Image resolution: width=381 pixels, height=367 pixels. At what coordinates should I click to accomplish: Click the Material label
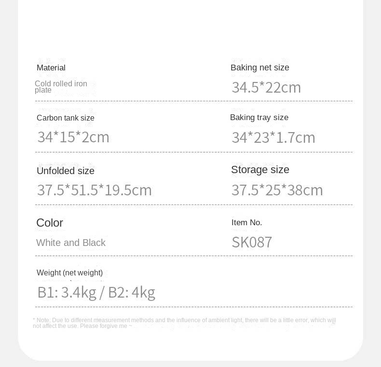click(x=51, y=68)
